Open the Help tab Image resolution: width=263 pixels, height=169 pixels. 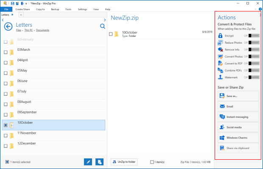(108, 9)
